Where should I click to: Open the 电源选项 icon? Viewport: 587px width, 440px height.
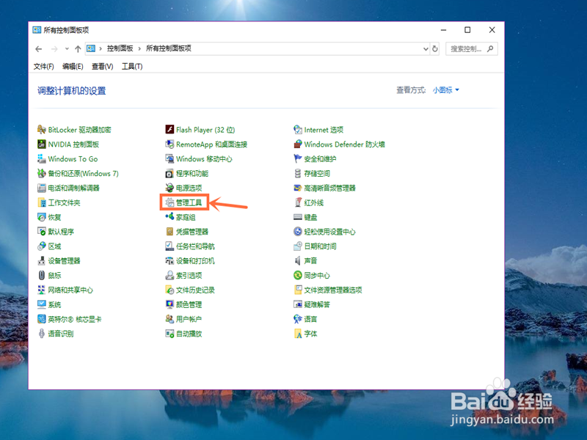click(169, 188)
